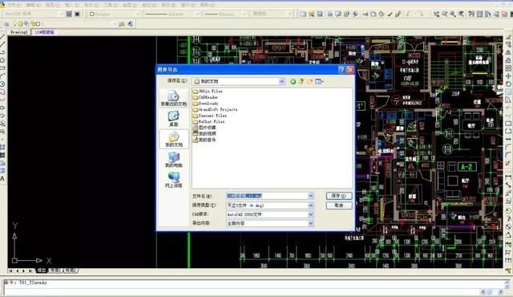Viewport: 513px width, 297px height.
Task: Switch to the 模型 model tab
Action: pyautogui.click(x=42, y=271)
